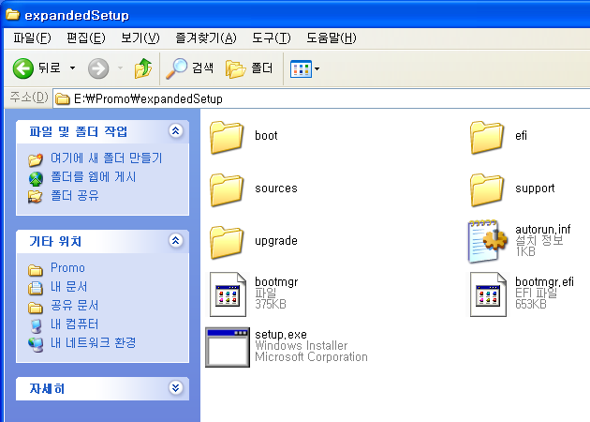Image resolution: width=590 pixels, height=422 pixels.
Task: Open 내 문서 location link
Action: tap(69, 286)
